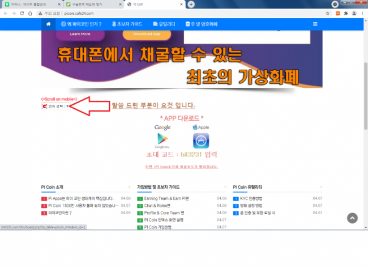Open PI Coin 가입방법 post
Viewport: 368px width, 268px height.
(x=157, y=227)
